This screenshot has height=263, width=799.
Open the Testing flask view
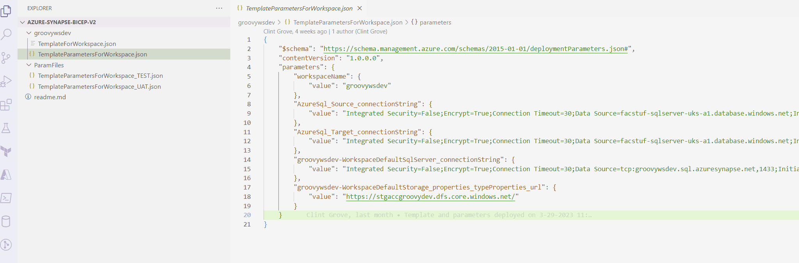6,128
